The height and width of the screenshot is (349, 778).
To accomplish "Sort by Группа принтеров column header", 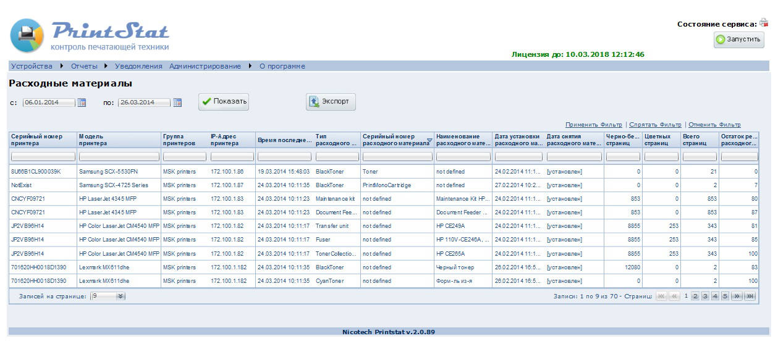I will (179, 140).
